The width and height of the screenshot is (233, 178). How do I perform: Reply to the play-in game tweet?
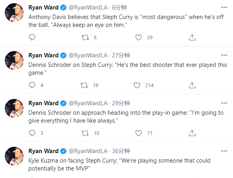tap(32, 133)
